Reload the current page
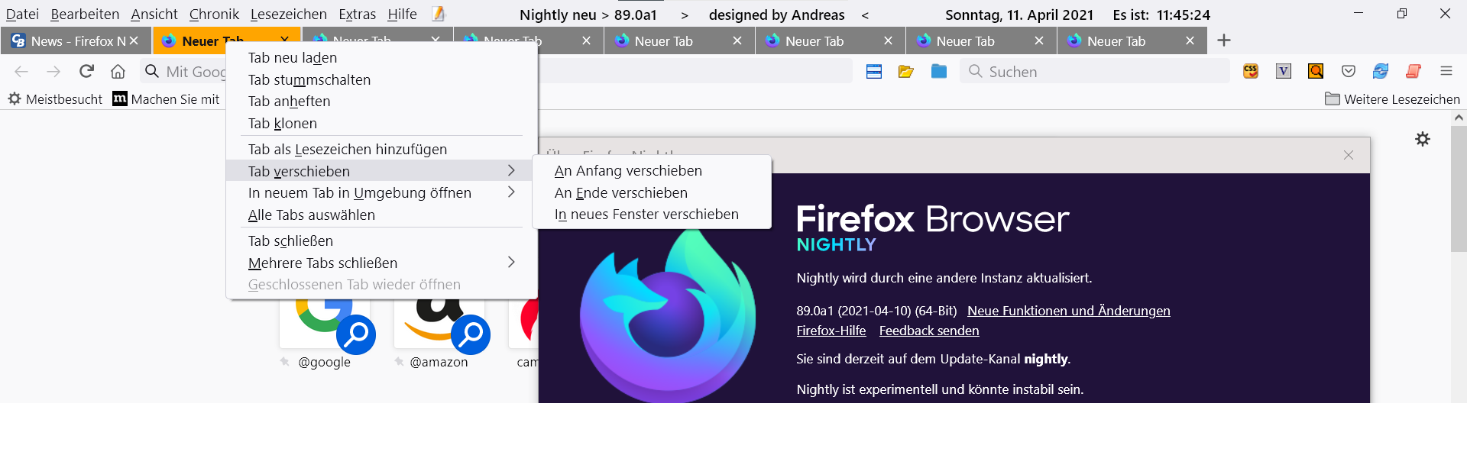The width and height of the screenshot is (1467, 468). pos(86,71)
